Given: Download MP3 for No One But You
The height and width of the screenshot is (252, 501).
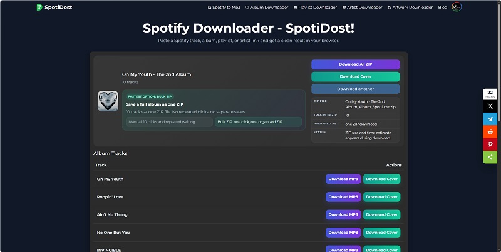Looking at the screenshot, I should click(x=343, y=233).
